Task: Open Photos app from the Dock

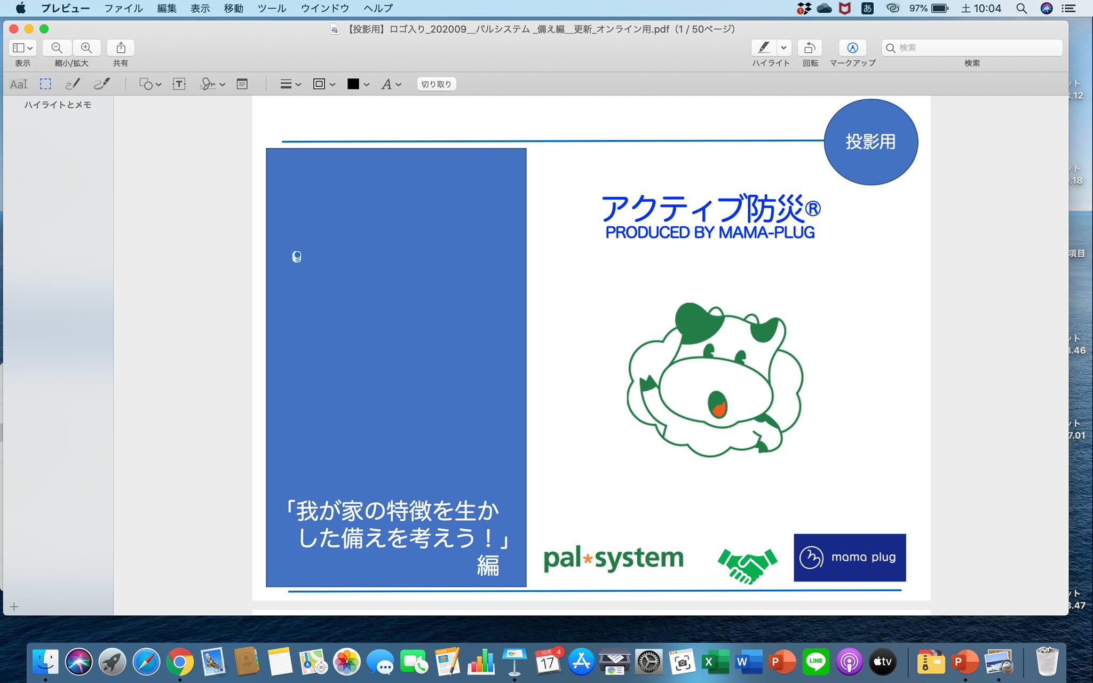Action: click(347, 662)
